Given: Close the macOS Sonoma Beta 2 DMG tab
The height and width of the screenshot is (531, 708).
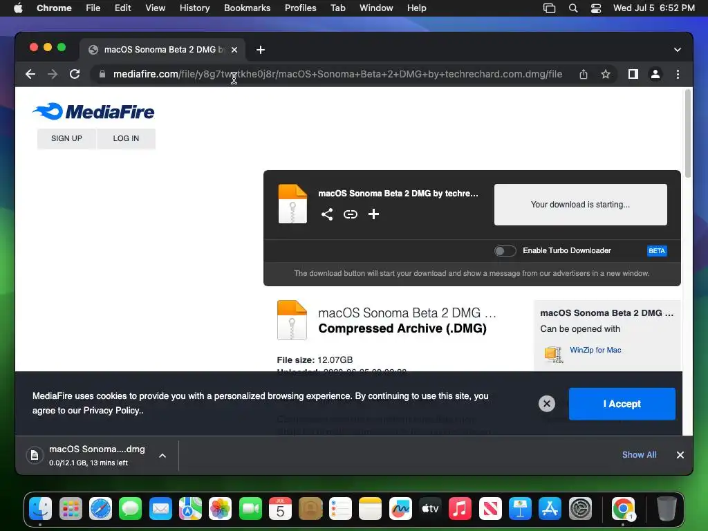Looking at the screenshot, I should 234,50.
